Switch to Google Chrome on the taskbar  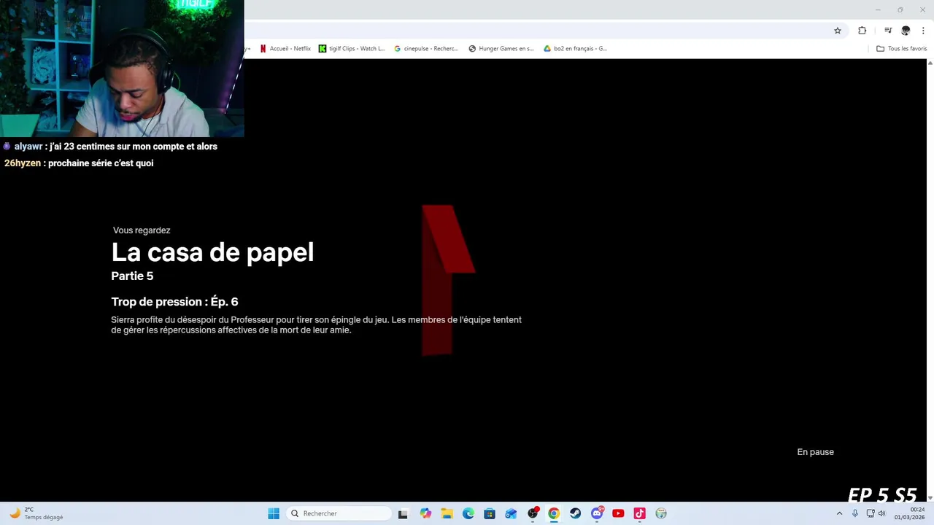point(554,513)
